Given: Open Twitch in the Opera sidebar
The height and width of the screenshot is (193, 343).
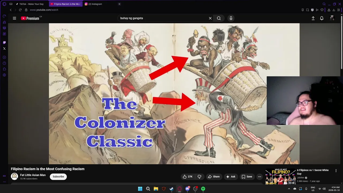Looking at the screenshot, I should pos(4,43).
